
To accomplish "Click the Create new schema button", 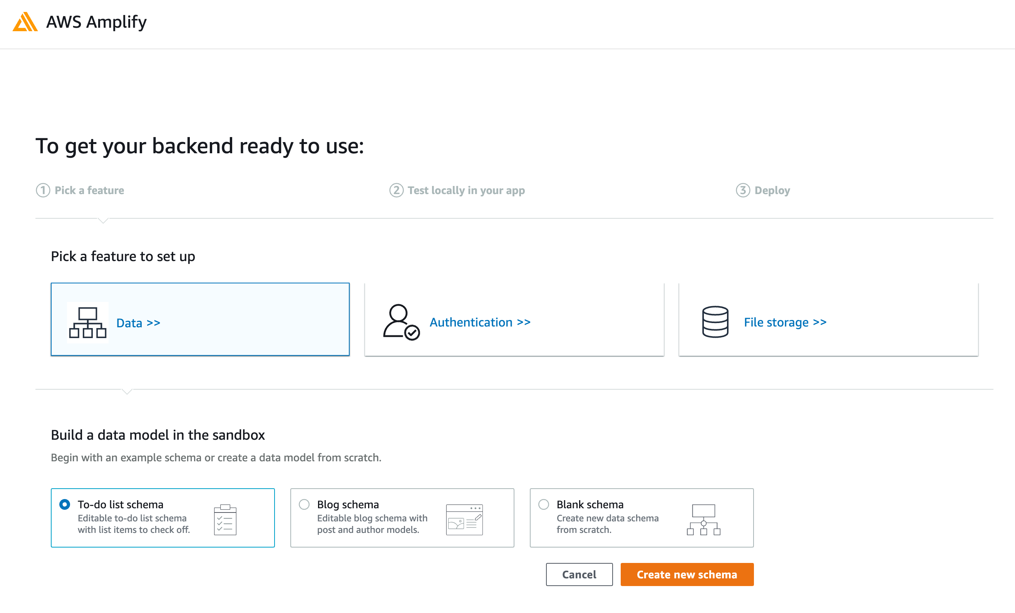I will click(x=687, y=574).
